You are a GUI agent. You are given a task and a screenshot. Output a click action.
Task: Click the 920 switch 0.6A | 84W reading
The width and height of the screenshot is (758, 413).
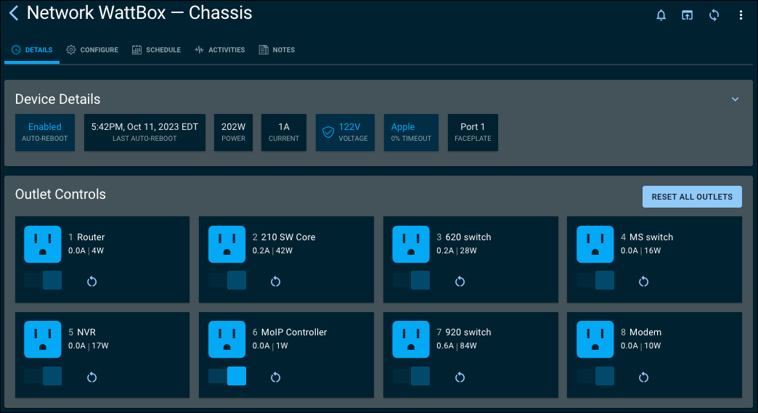[x=457, y=345]
